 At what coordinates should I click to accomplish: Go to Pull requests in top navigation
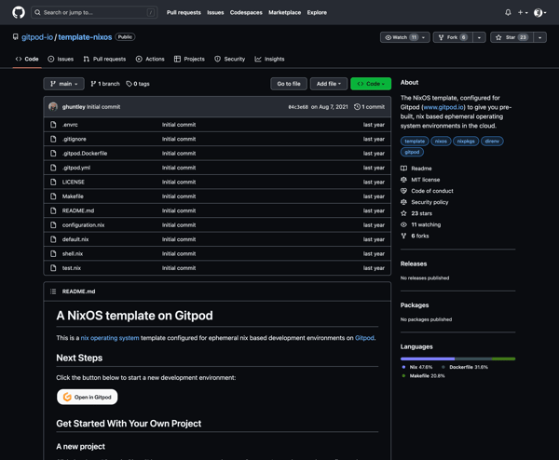(x=184, y=12)
